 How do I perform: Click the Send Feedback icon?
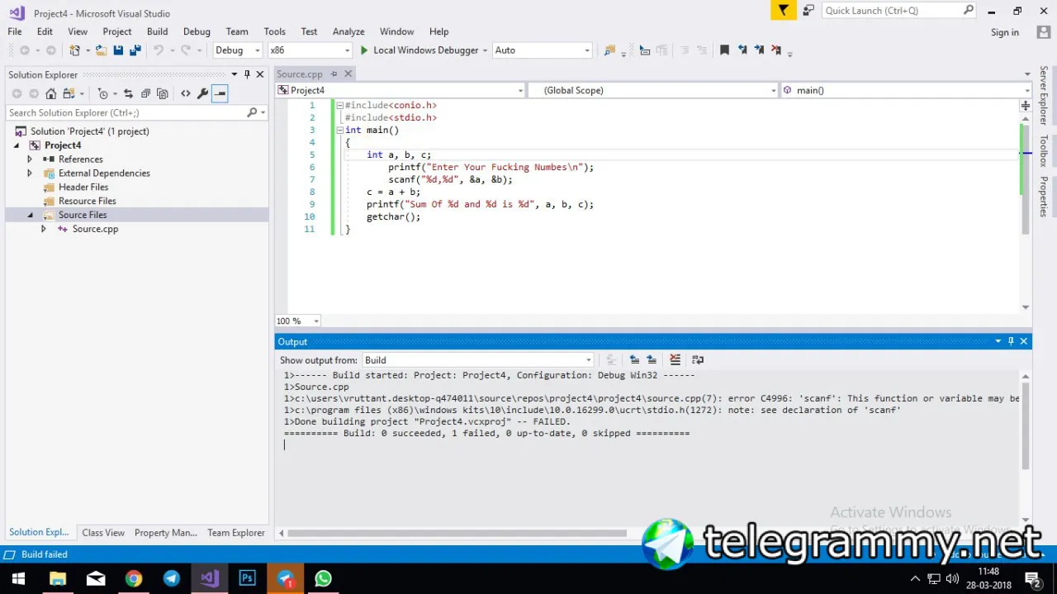(x=809, y=11)
